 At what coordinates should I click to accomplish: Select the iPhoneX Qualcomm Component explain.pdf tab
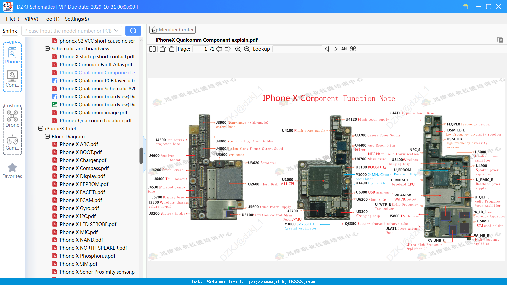click(x=206, y=40)
